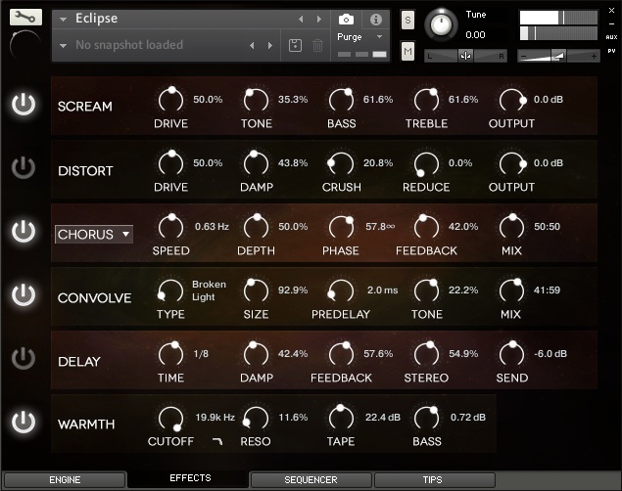Click the Solo S button

[407, 21]
